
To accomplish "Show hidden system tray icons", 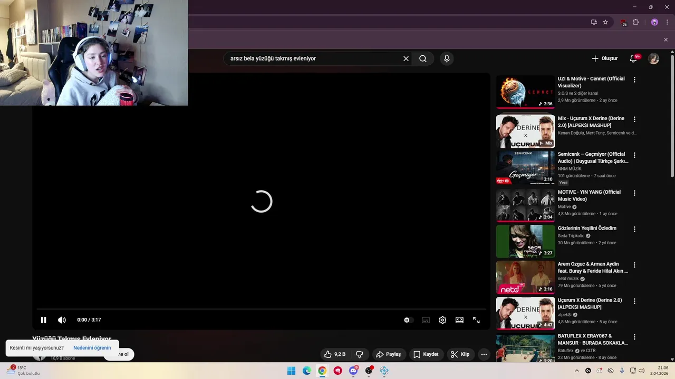I will pyautogui.click(x=576, y=371).
